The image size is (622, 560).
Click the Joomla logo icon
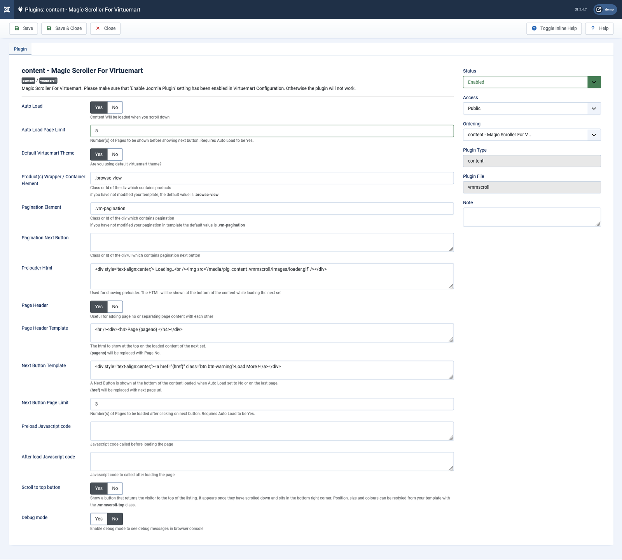7,9
